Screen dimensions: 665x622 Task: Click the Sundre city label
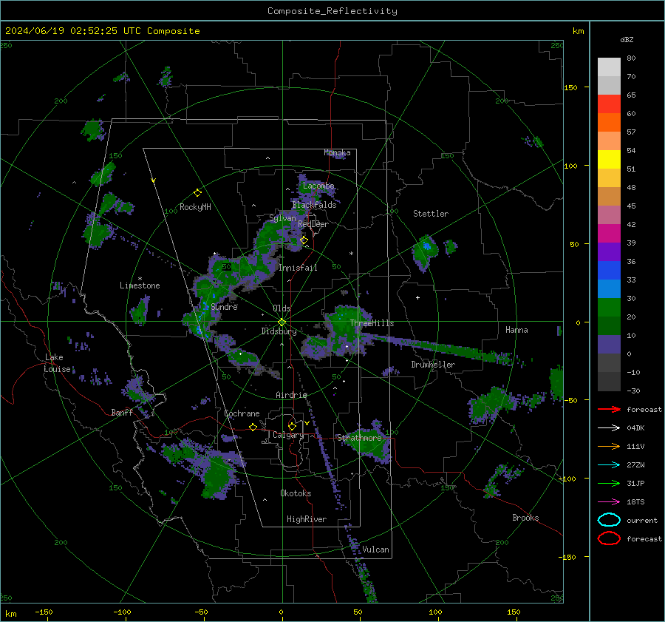tap(224, 307)
